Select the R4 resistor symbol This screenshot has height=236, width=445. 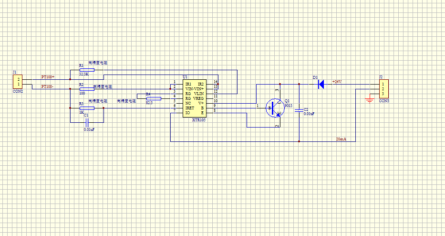click(154, 99)
